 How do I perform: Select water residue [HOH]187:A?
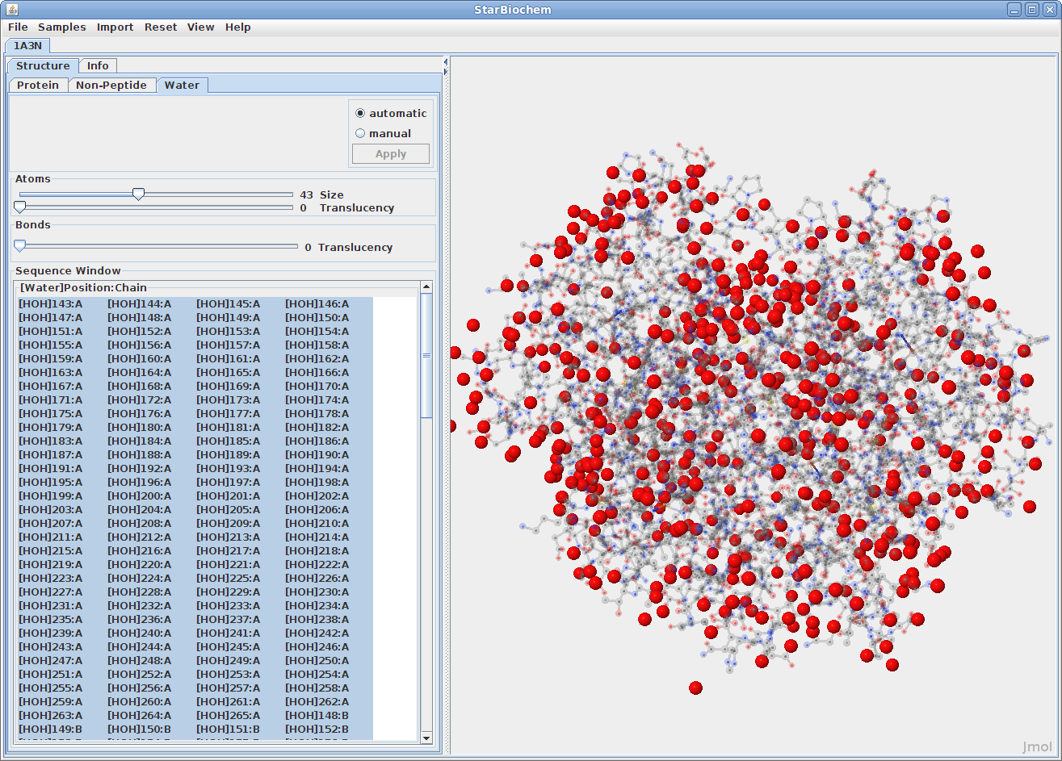coord(51,454)
